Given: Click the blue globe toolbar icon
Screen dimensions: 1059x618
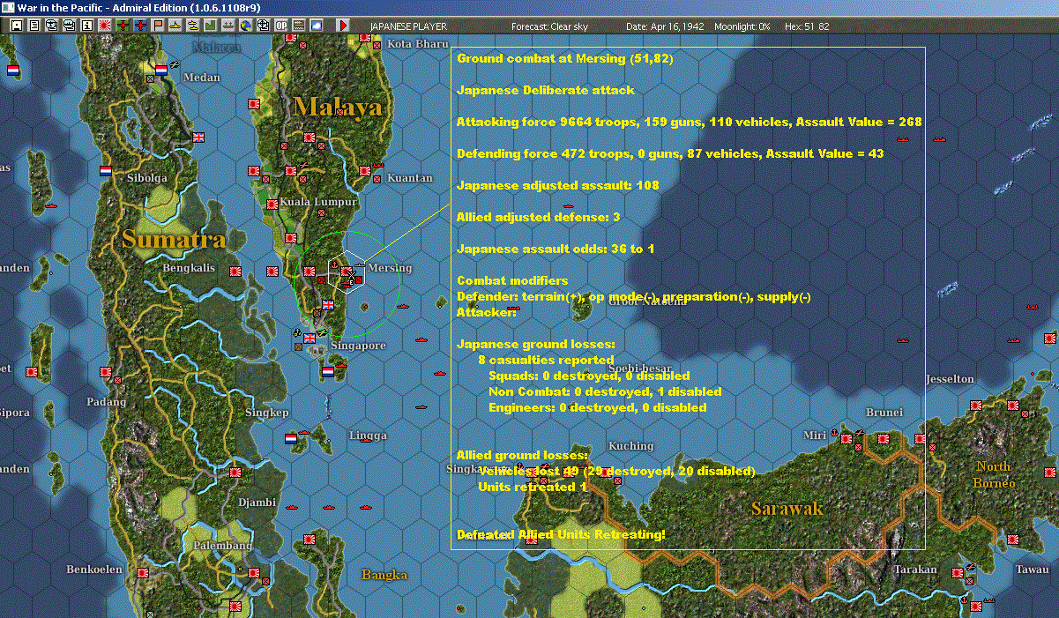Looking at the screenshot, I should click(245, 26).
